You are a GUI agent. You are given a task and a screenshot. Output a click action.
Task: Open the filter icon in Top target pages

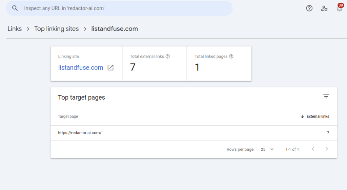(x=326, y=97)
